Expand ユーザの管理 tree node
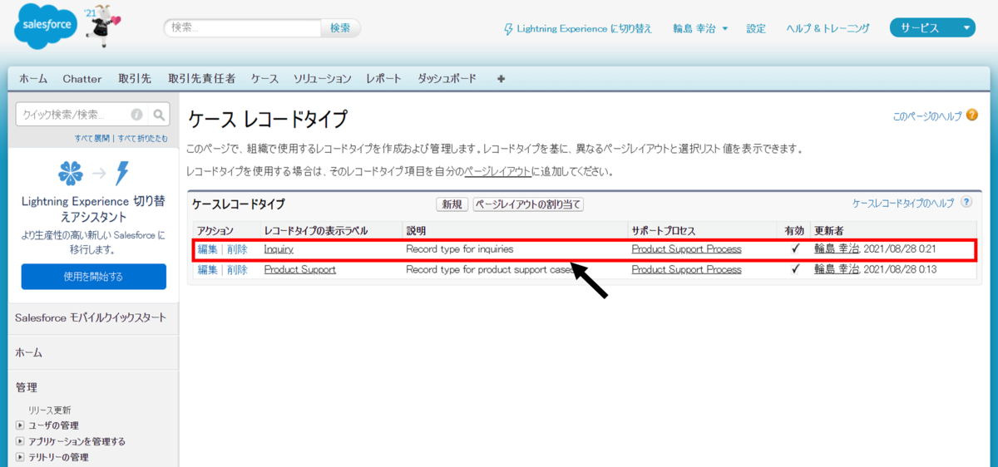Viewport: 998px width, 467px height. click(x=20, y=425)
